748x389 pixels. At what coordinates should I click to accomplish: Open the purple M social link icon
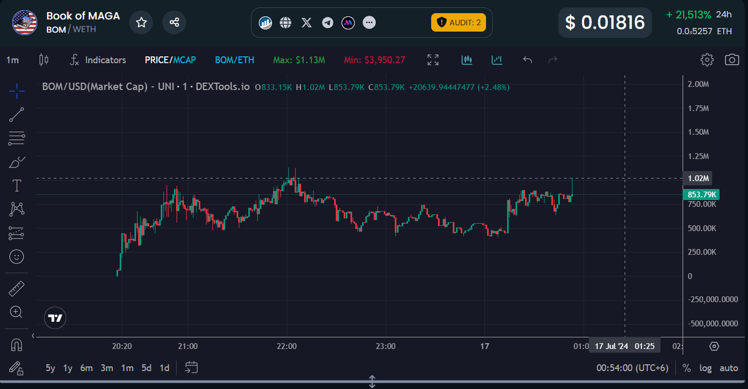tap(348, 23)
